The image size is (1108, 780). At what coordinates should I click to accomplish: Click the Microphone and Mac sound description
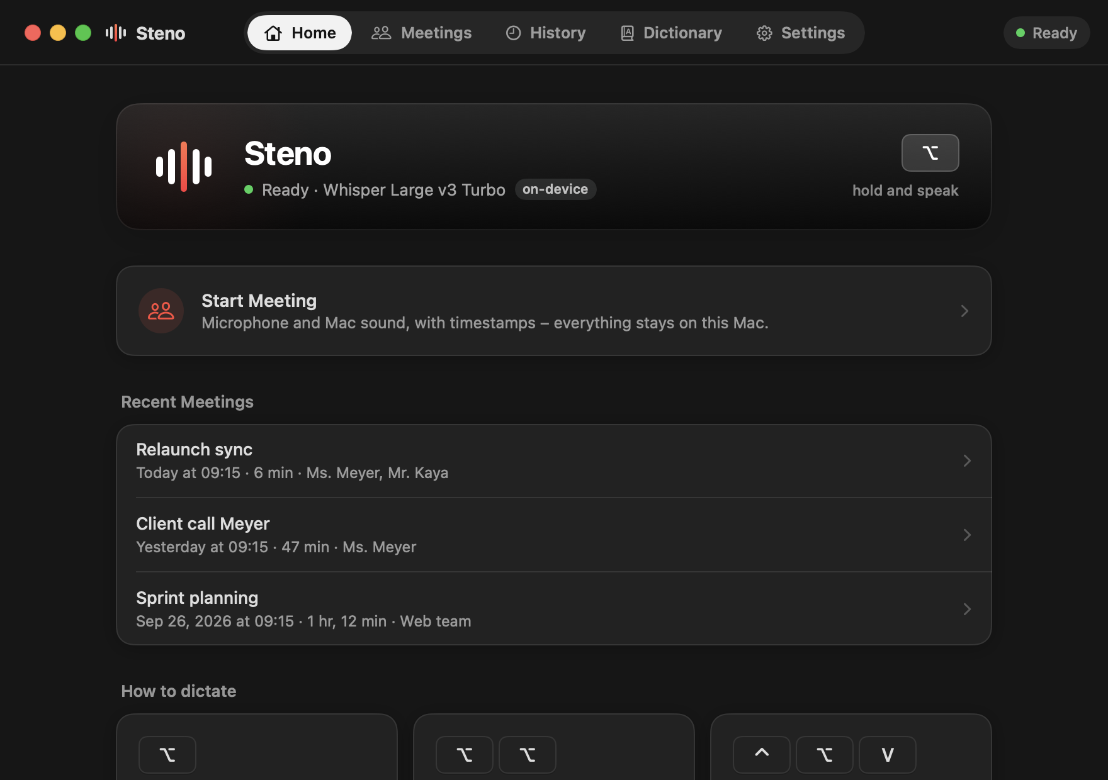pyautogui.click(x=485, y=323)
